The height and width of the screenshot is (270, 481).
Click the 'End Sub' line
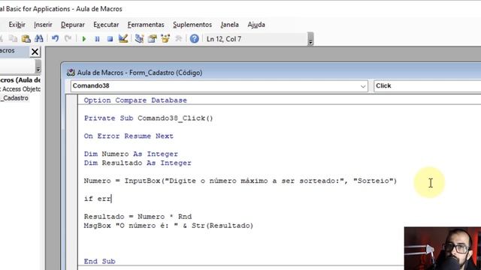coord(100,262)
